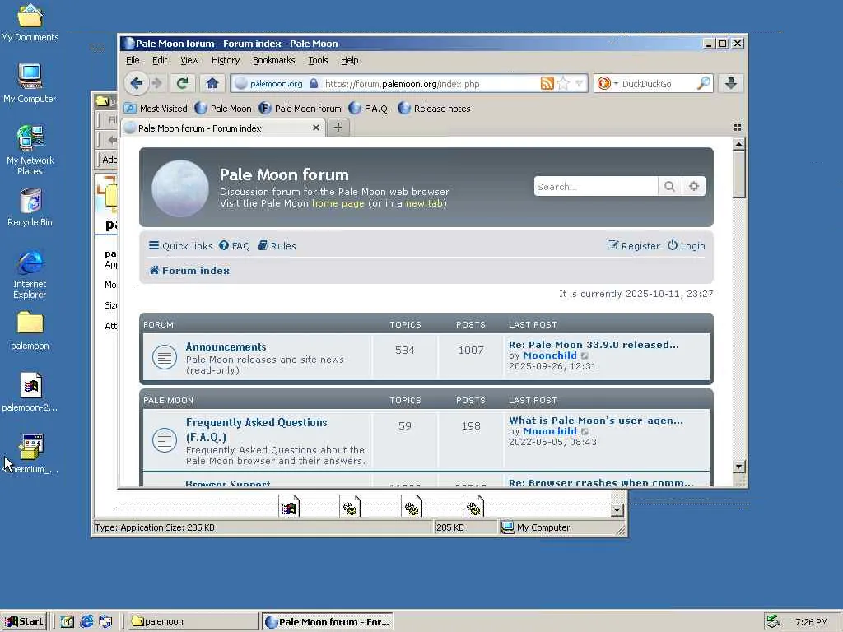Open 'Re: Pale Moon 33.9.0 released...' post
This screenshot has width=843, height=632.
pos(594,345)
